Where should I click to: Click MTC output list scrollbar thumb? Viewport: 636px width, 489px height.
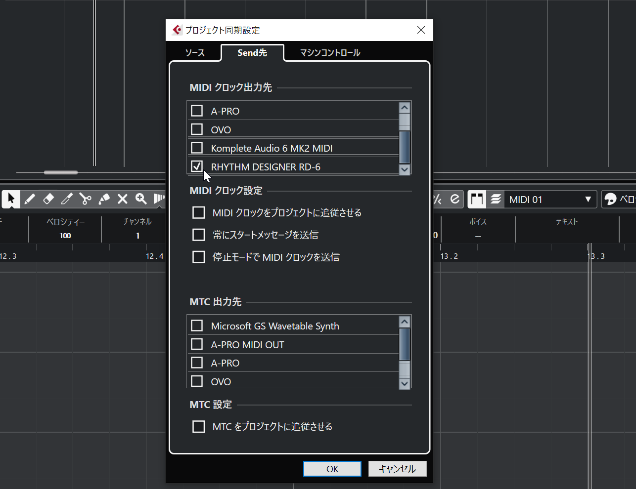click(x=405, y=344)
